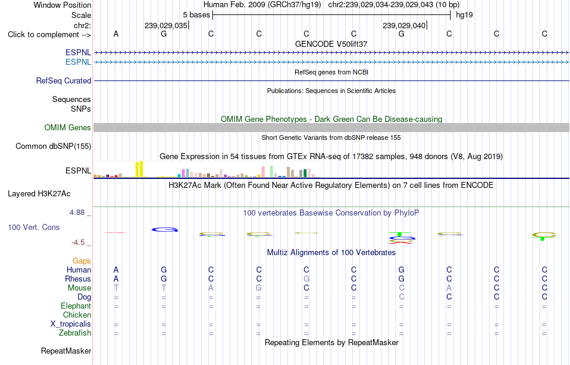Select the light blue ESPNL transcript label
This screenshot has width=570, height=365.
click(78, 62)
